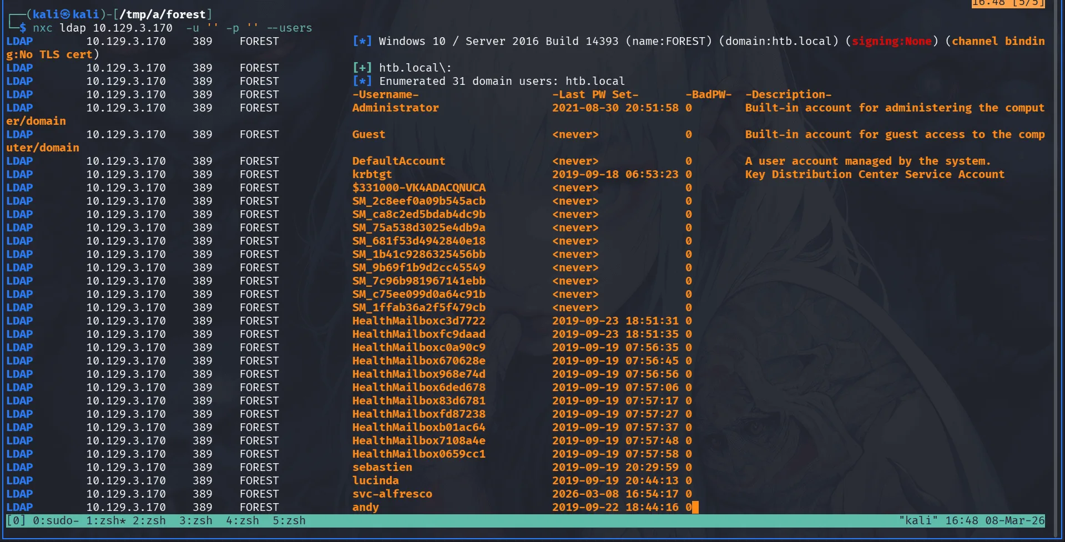The width and height of the screenshot is (1065, 542).
Task: Click SM_1b41c9286325456bb account
Action: tap(418, 254)
